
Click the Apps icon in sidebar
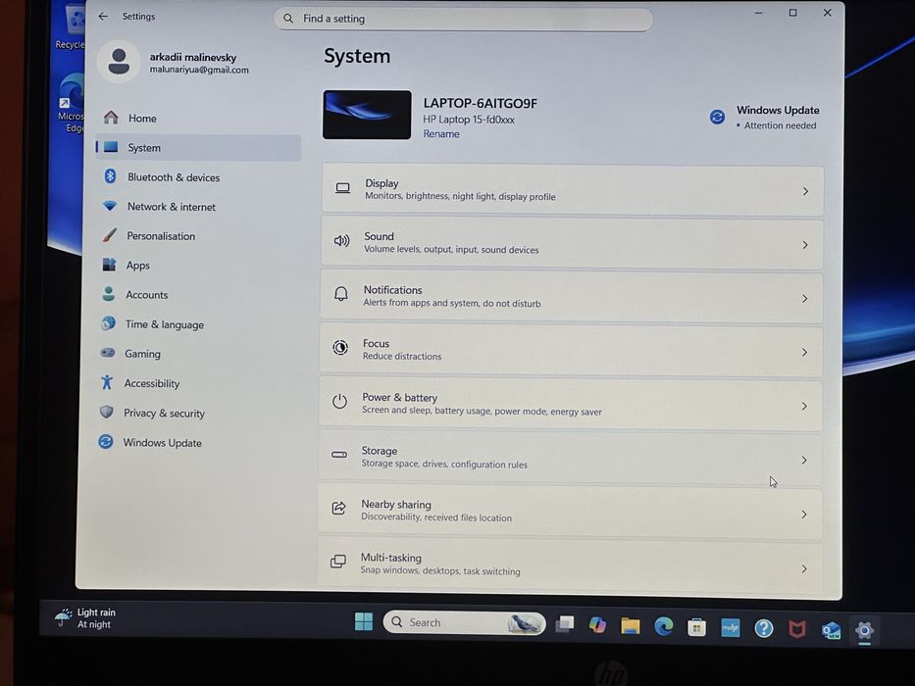[x=109, y=265]
